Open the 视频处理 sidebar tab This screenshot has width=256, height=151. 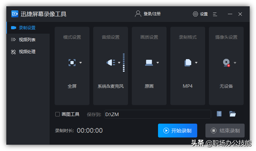point(28,52)
